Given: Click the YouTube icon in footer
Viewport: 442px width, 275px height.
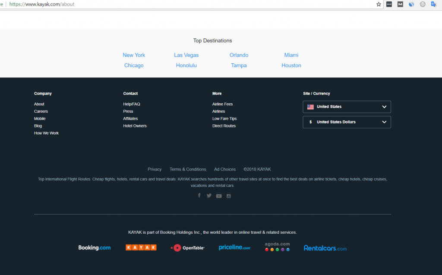Looking at the screenshot, I should coord(219,196).
